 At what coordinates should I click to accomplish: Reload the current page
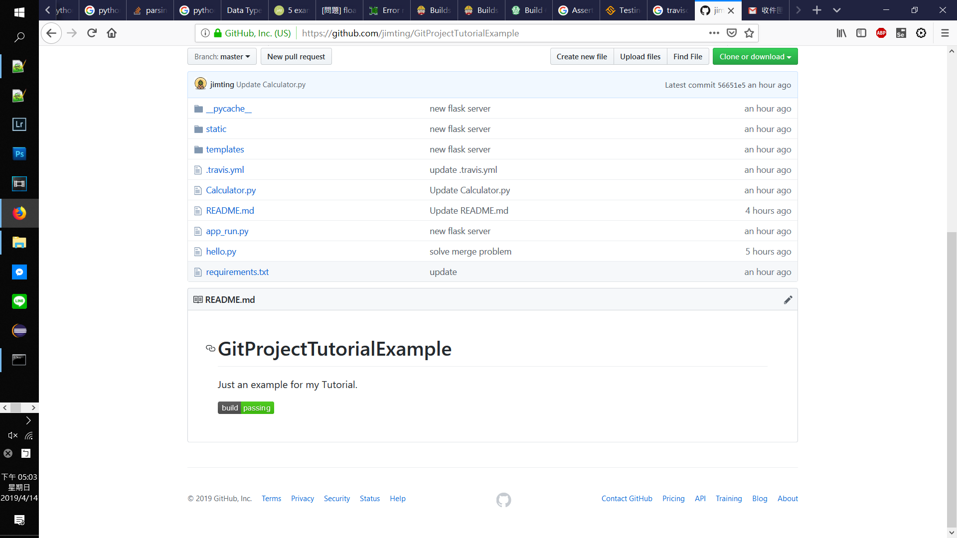tap(92, 33)
